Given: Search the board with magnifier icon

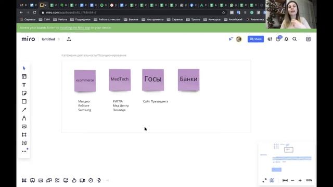Looking at the screenshot, I should pyautogui.click(x=294, y=39).
